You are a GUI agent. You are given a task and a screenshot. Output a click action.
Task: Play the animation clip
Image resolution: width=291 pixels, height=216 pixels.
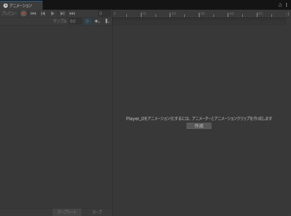(53, 13)
